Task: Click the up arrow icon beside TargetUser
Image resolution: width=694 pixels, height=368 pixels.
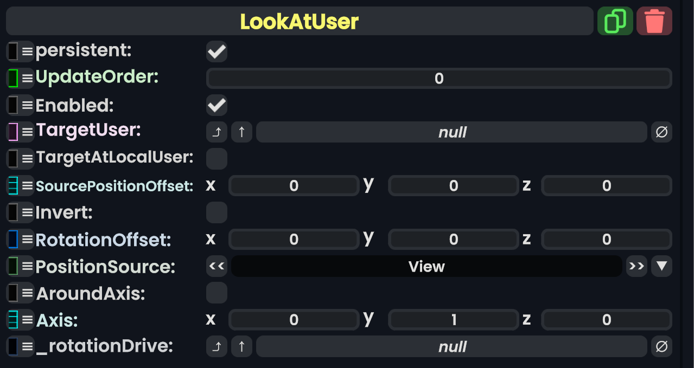Action: pos(241,132)
